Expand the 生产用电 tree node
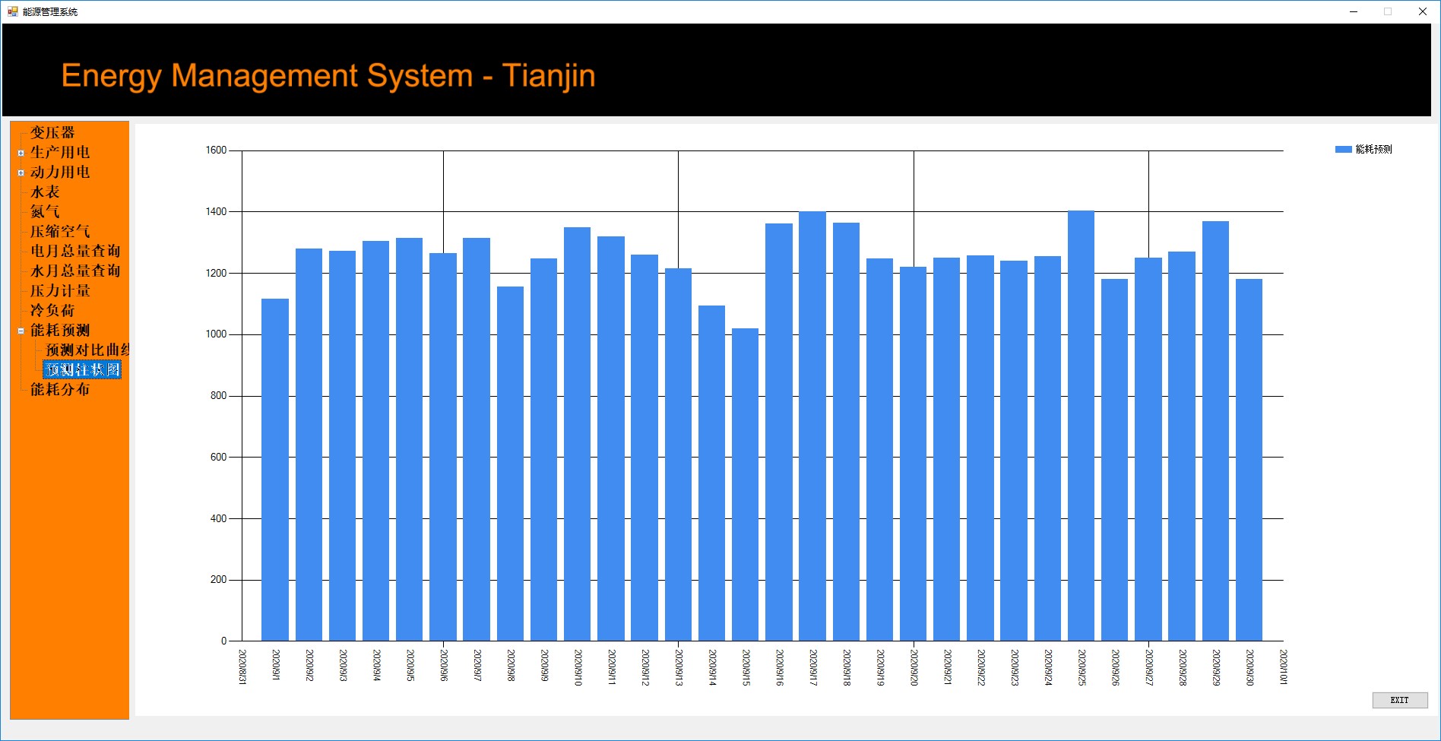Image resolution: width=1441 pixels, height=741 pixels. point(21,153)
